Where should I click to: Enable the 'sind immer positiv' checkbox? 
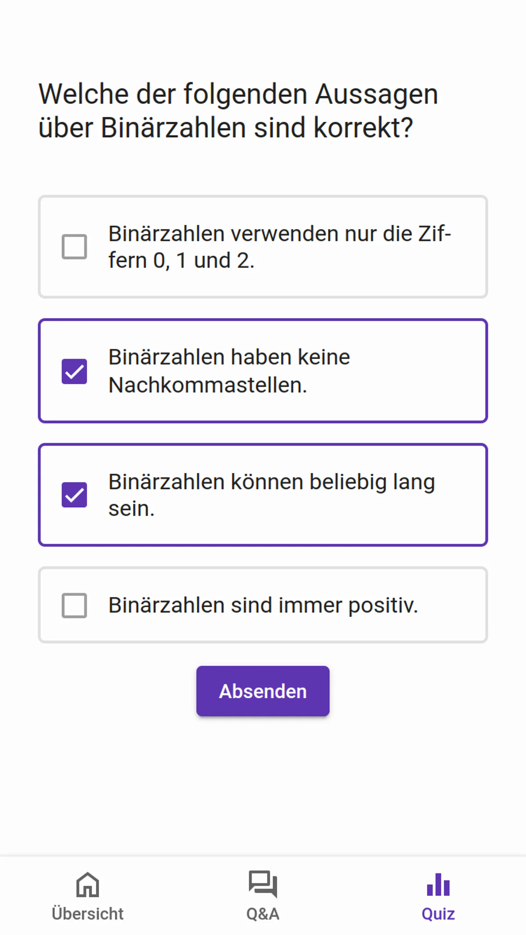click(x=75, y=606)
